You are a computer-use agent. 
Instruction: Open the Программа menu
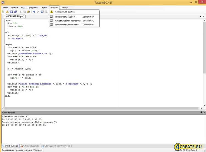(x=33, y=7)
